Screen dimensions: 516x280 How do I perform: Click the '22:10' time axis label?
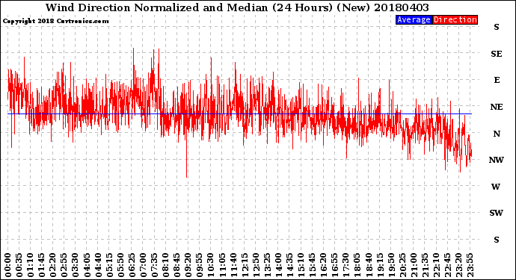436,265
